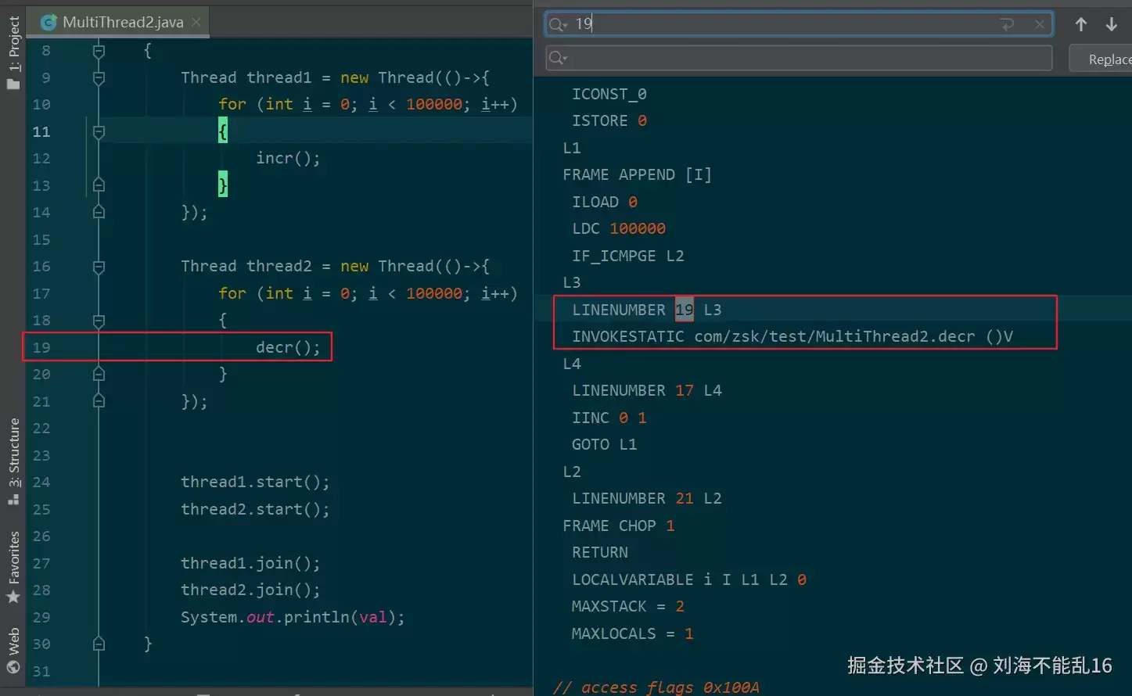Click thread1.join(); in the code
1132x696 pixels.
pos(250,563)
